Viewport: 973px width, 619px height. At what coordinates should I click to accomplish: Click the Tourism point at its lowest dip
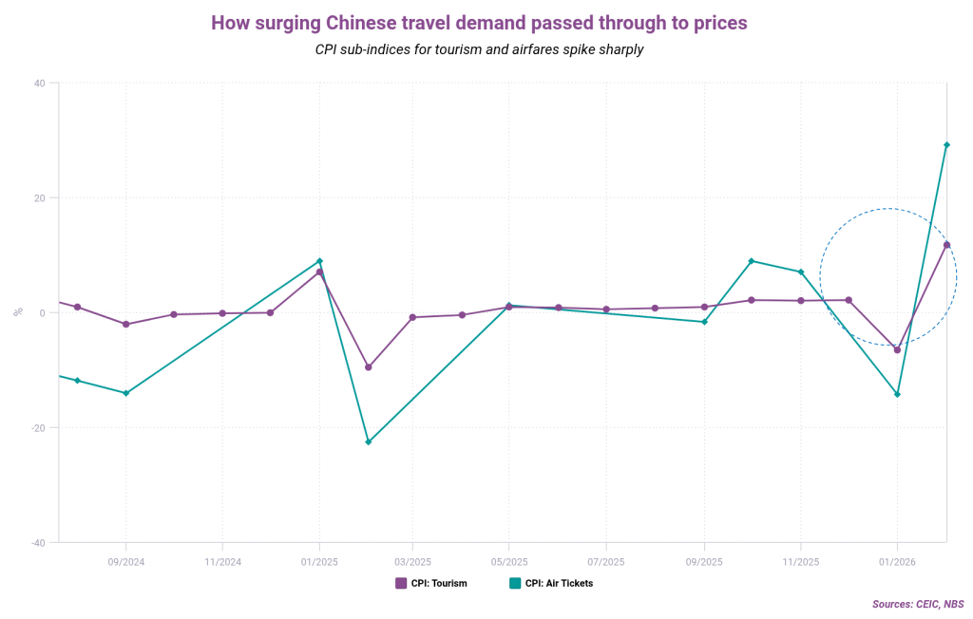(369, 367)
